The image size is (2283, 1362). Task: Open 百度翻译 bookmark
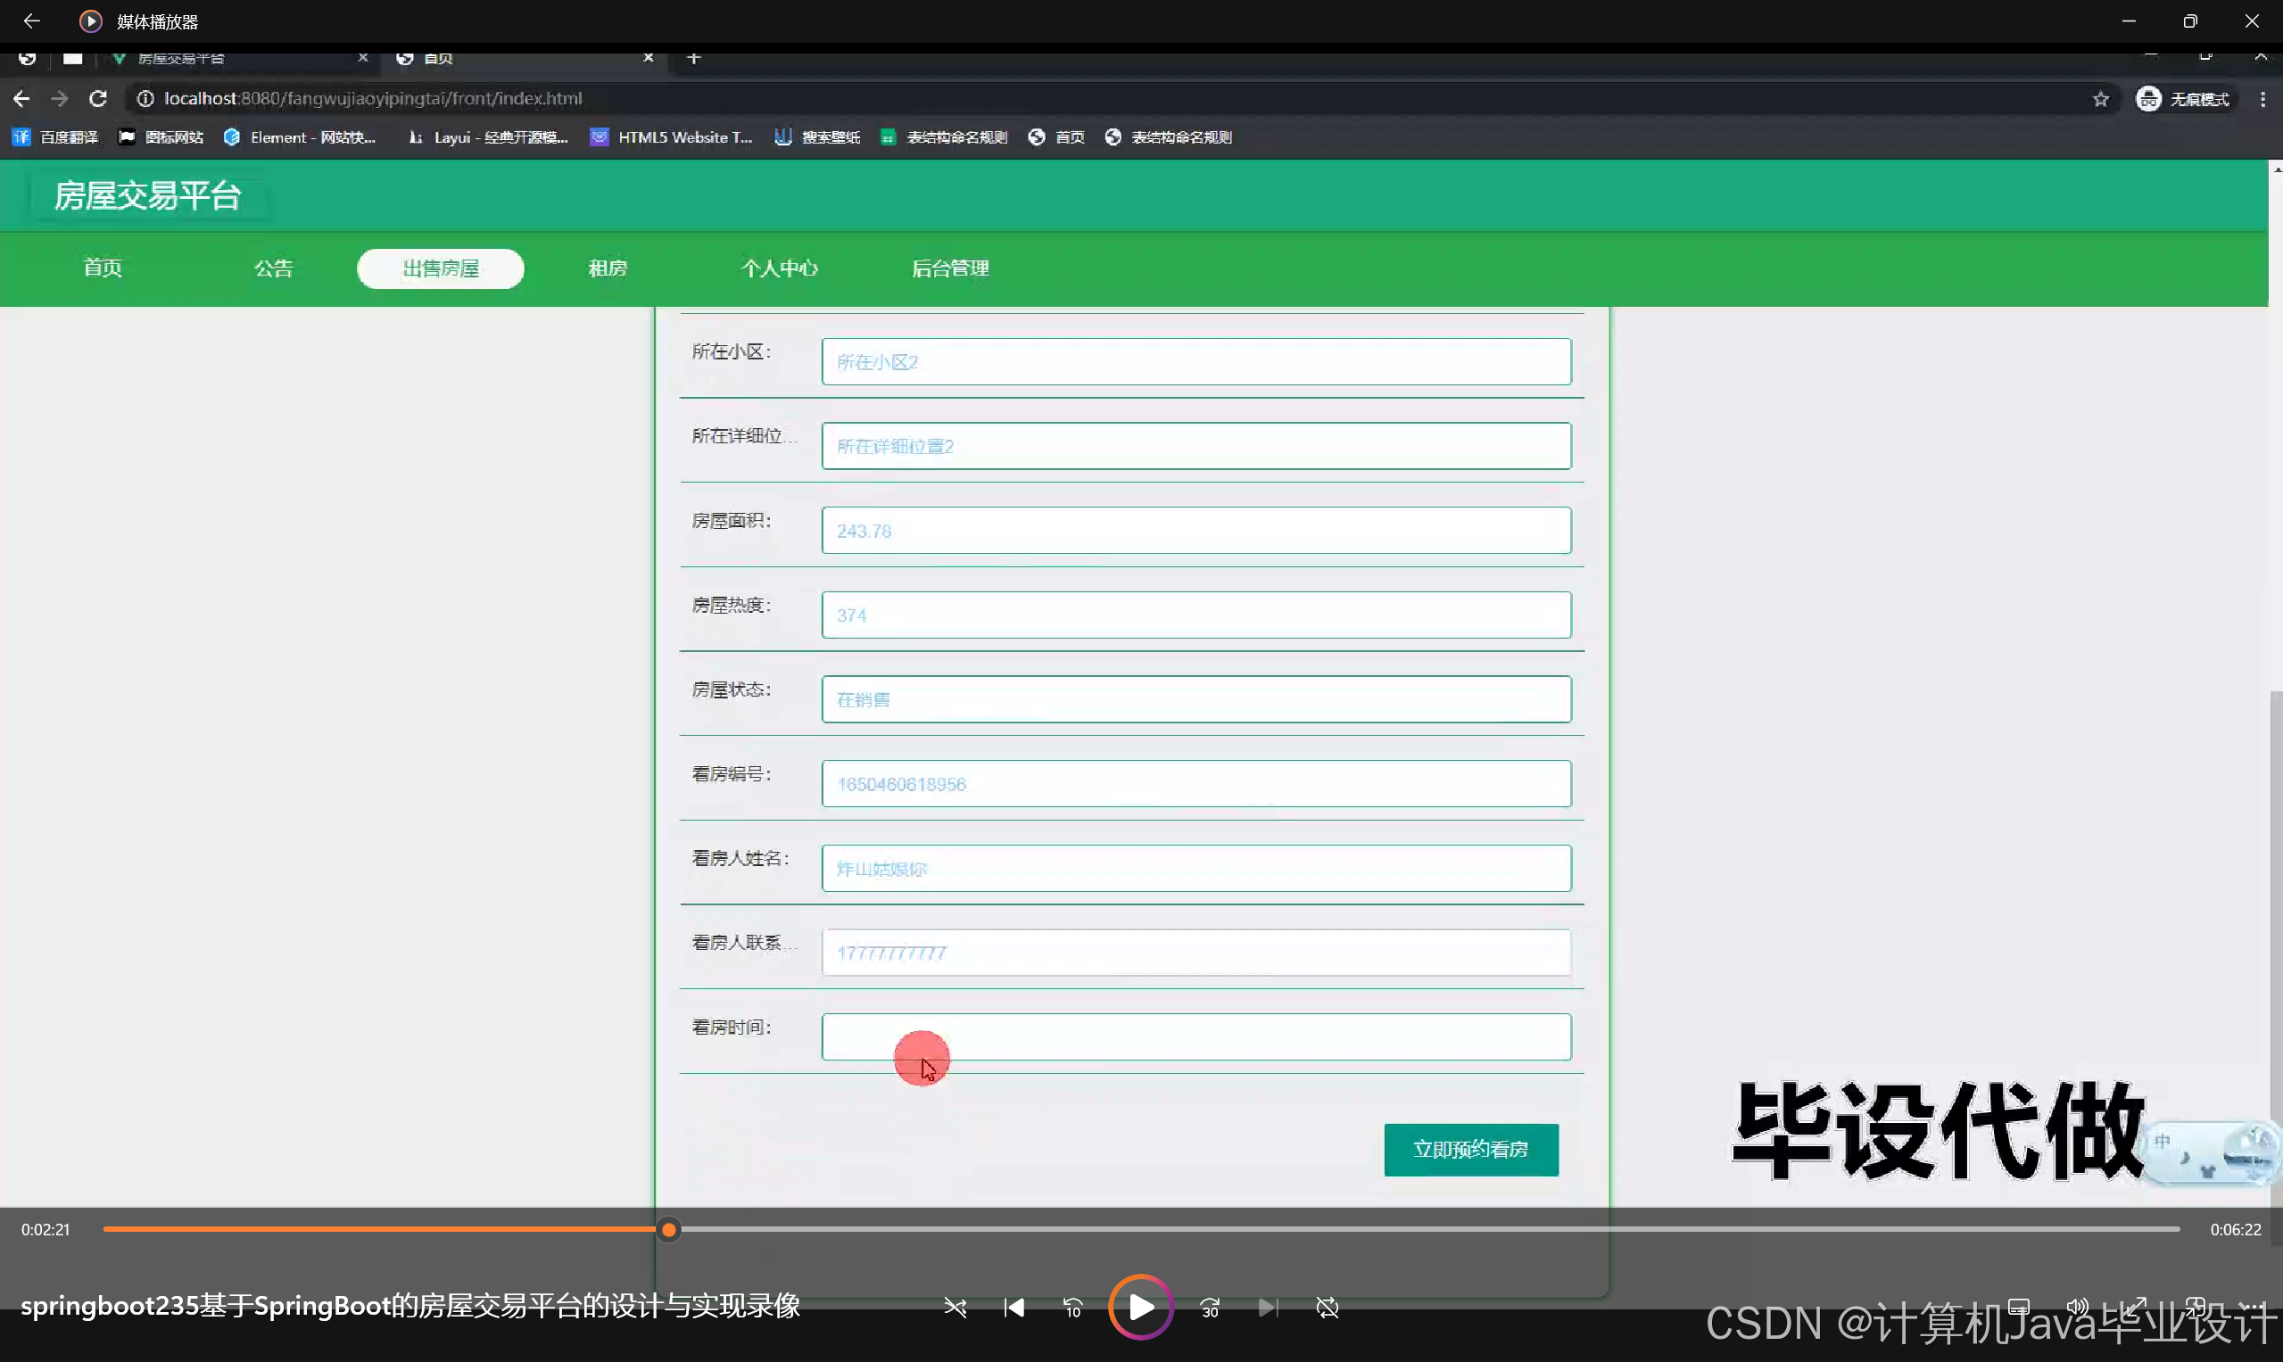pos(56,136)
